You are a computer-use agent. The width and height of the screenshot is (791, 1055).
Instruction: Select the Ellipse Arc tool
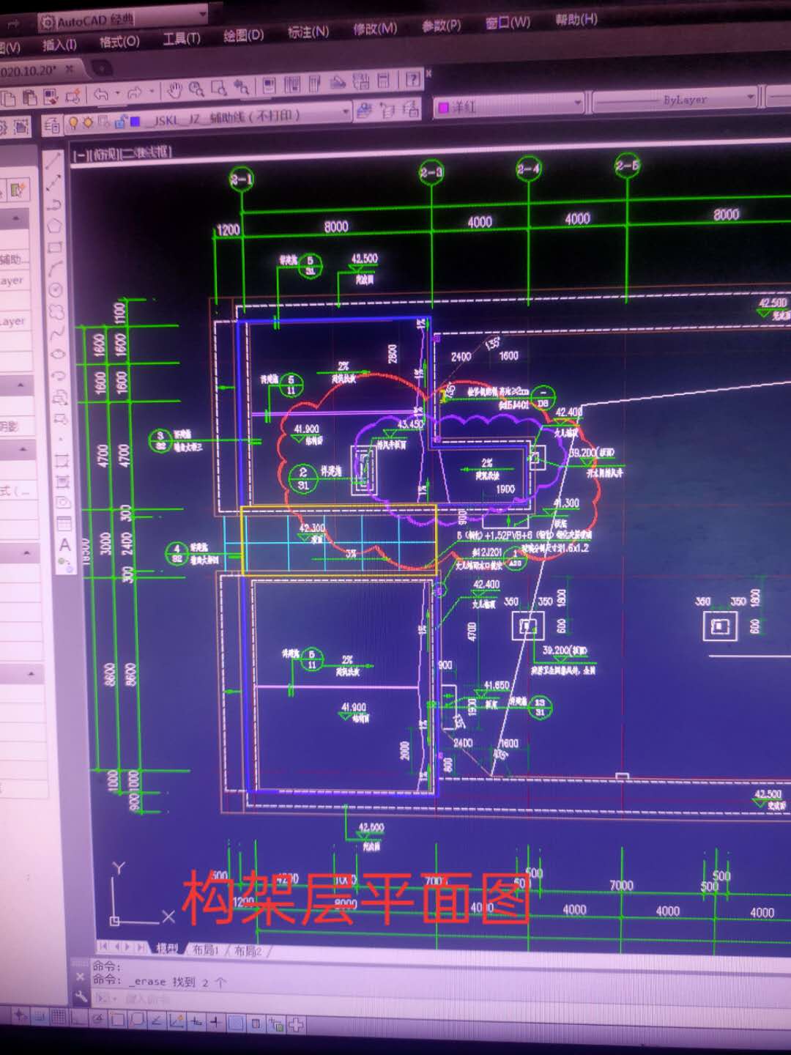pos(59,375)
